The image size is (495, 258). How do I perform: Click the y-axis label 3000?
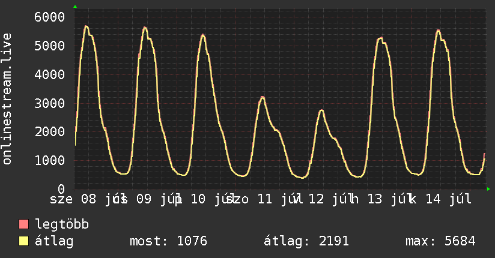click(50, 103)
